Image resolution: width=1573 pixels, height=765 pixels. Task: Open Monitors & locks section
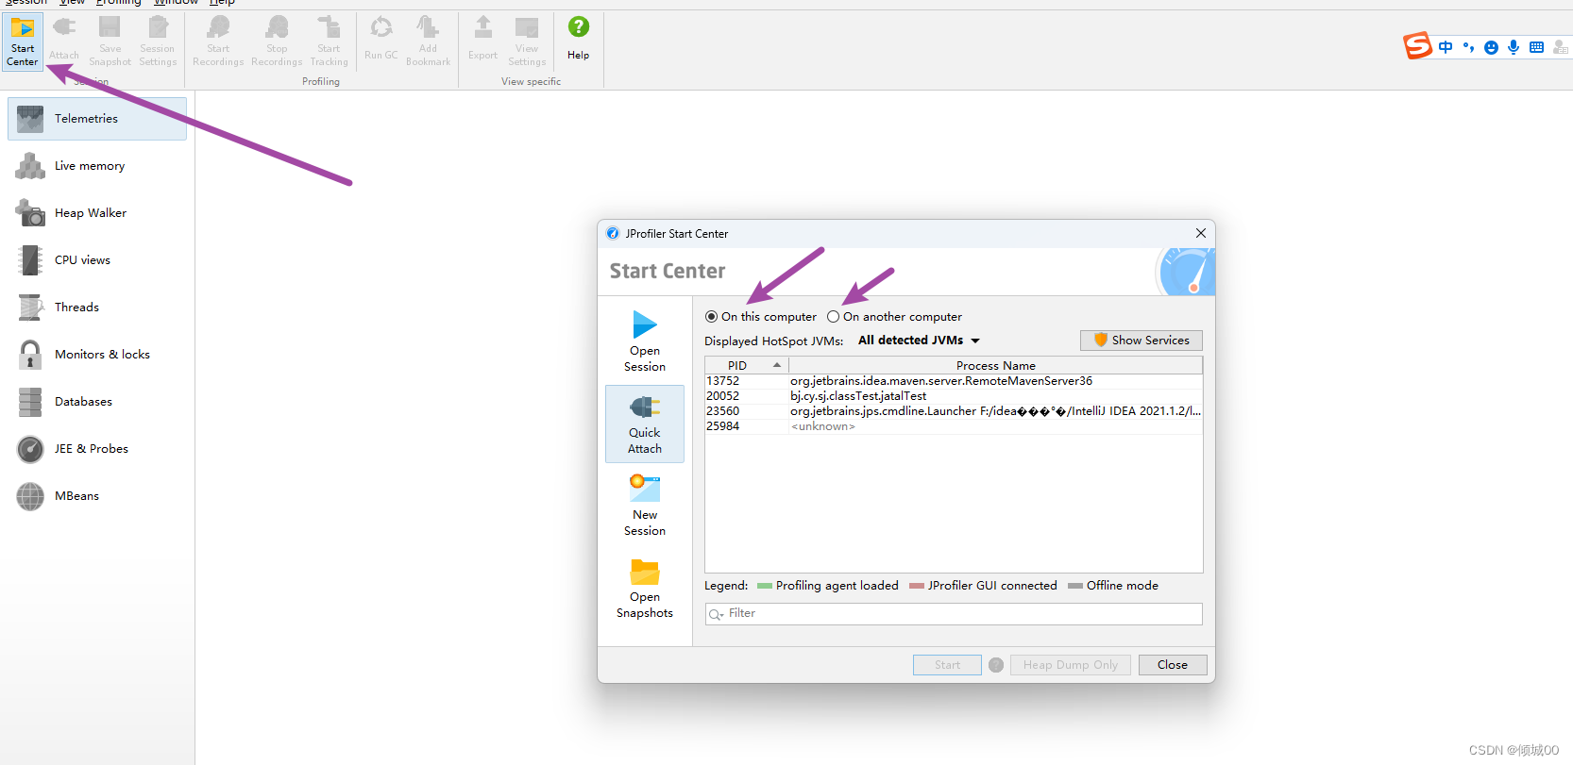pyautogui.click(x=97, y=355)
